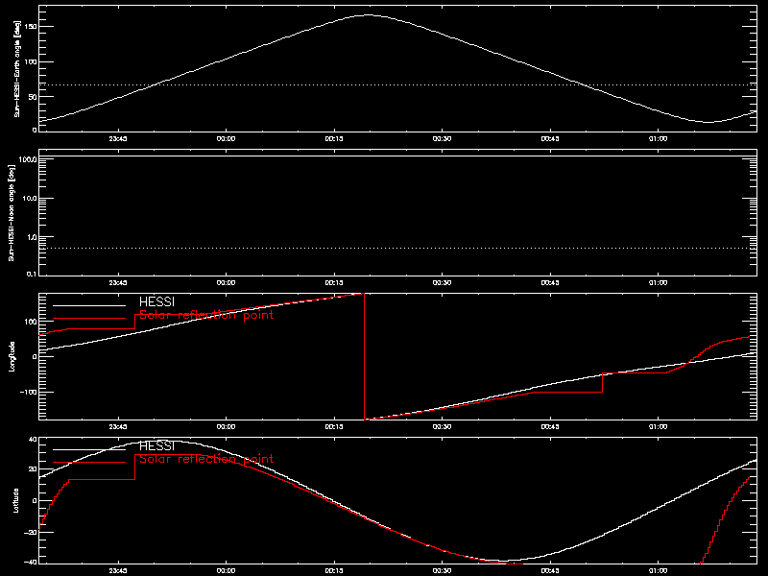
Task: Click '00:45' time label under Noon angle plot
Action: click(x=550, y=282)
